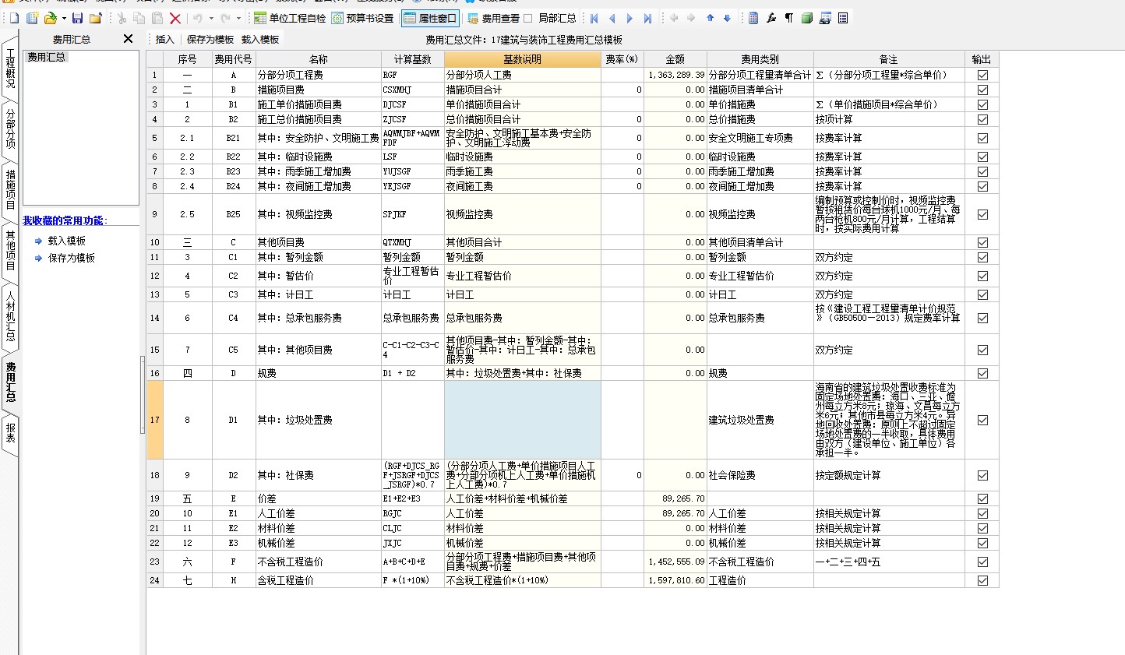Click the fx formula icon
The width and height of the screenshot is (1125, 655).
771,18
